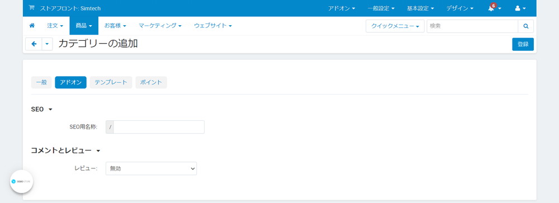Open the ウェブサイト menu
559x203 pixels.
[213, 26]
